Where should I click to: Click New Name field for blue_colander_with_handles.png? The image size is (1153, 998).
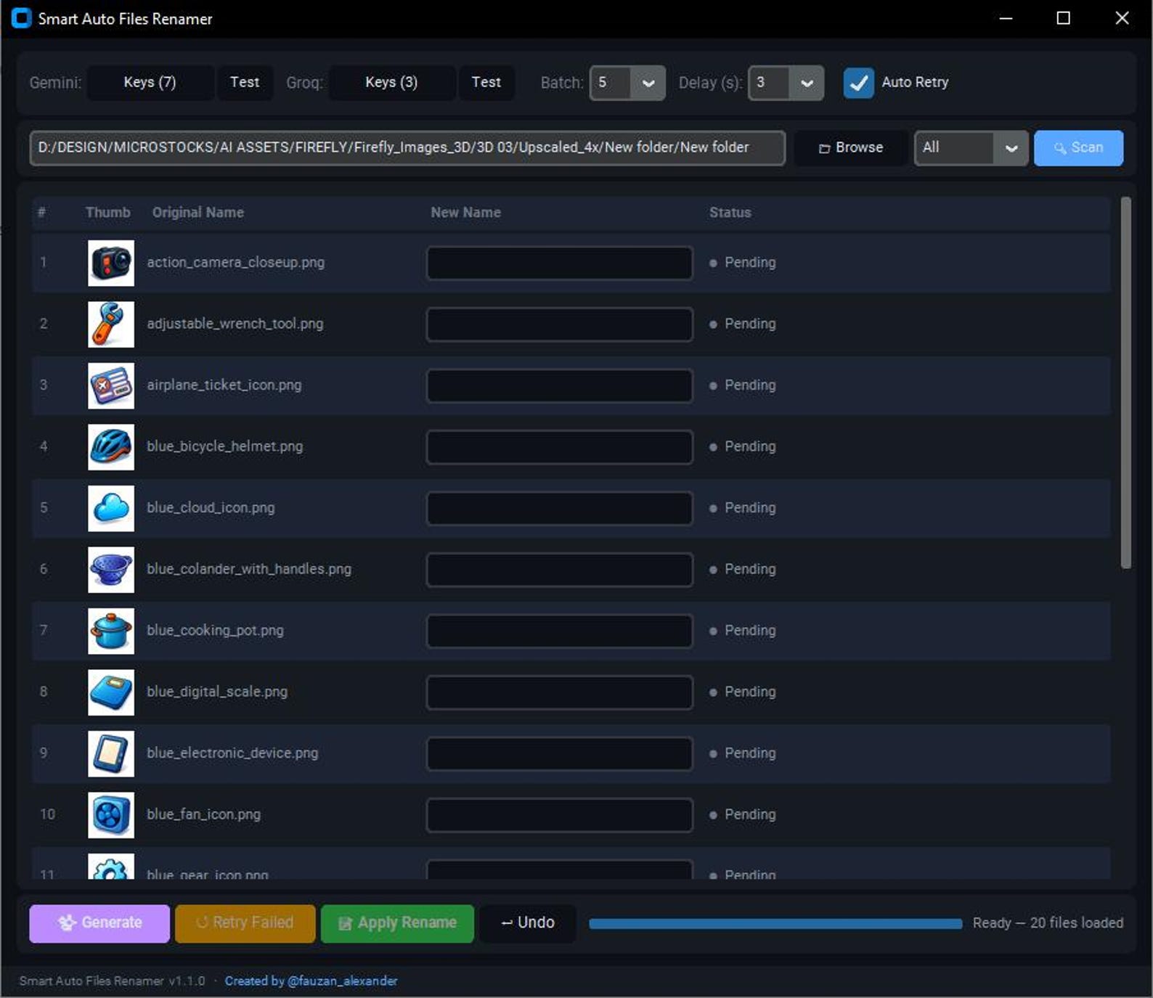click(559, 570)
